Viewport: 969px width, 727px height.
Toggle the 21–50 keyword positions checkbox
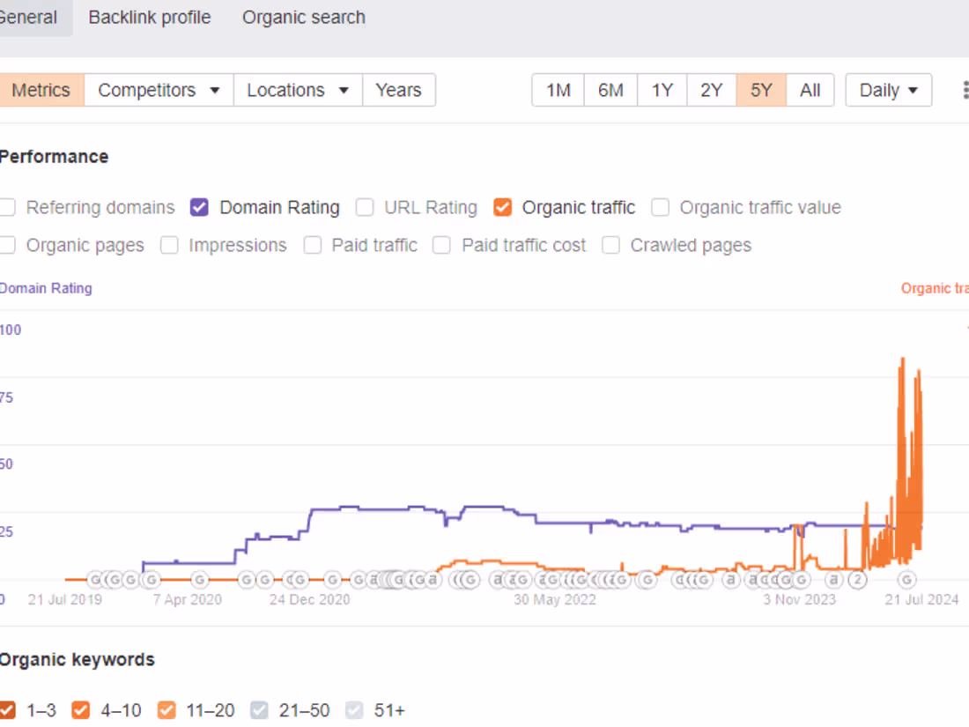[x=260, y=710]
